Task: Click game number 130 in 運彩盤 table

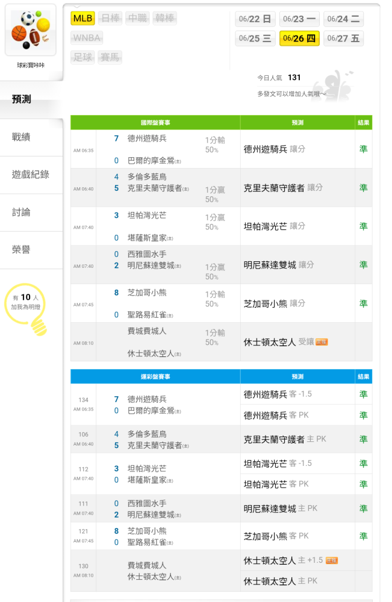Action: (83, 566)
